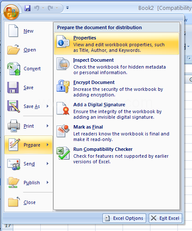
Task: Select the Properties heading in Prepare list
Action: click(85, 38)
